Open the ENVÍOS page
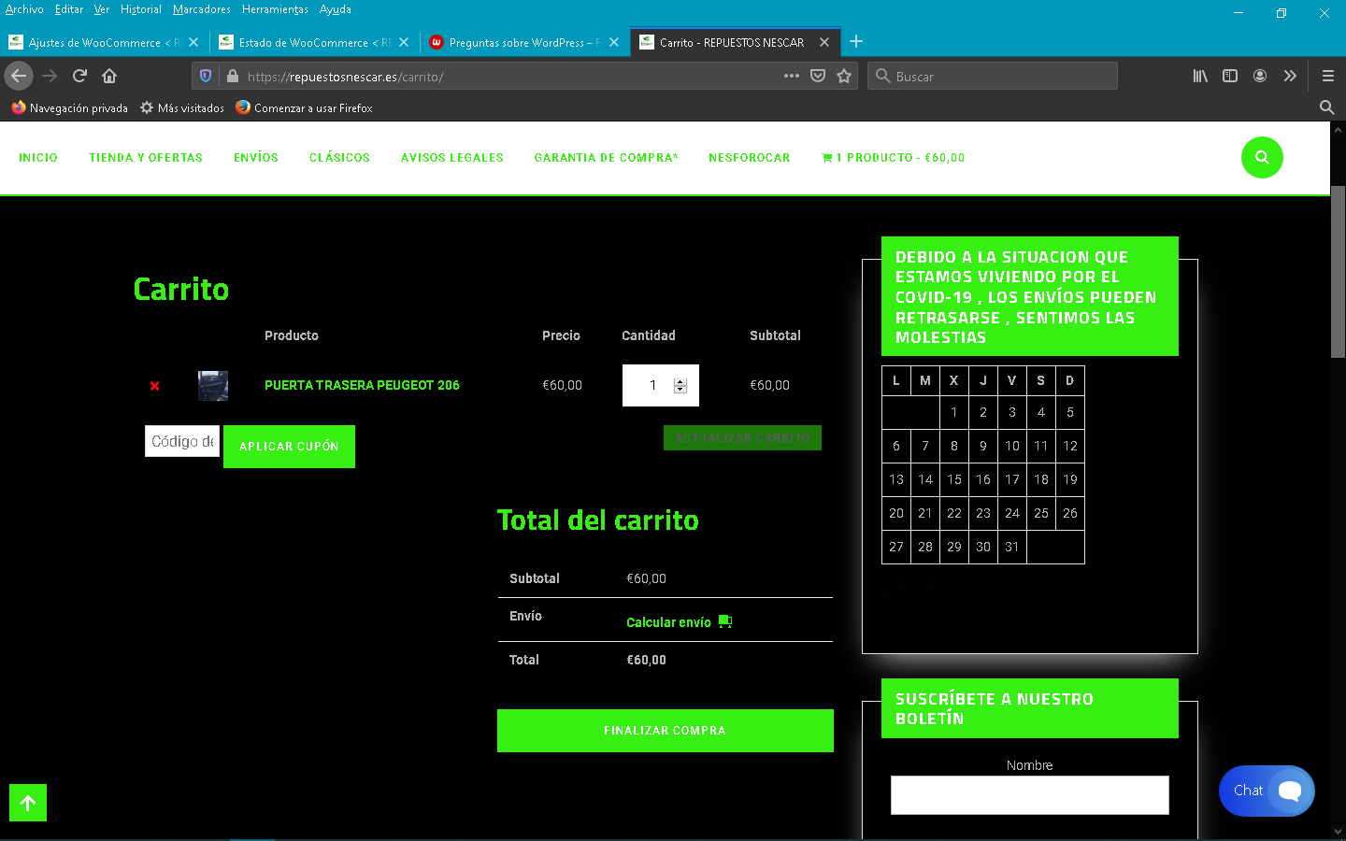Image resolution: width=1346 pixels, height=841 pixels. tap(256, 158)
